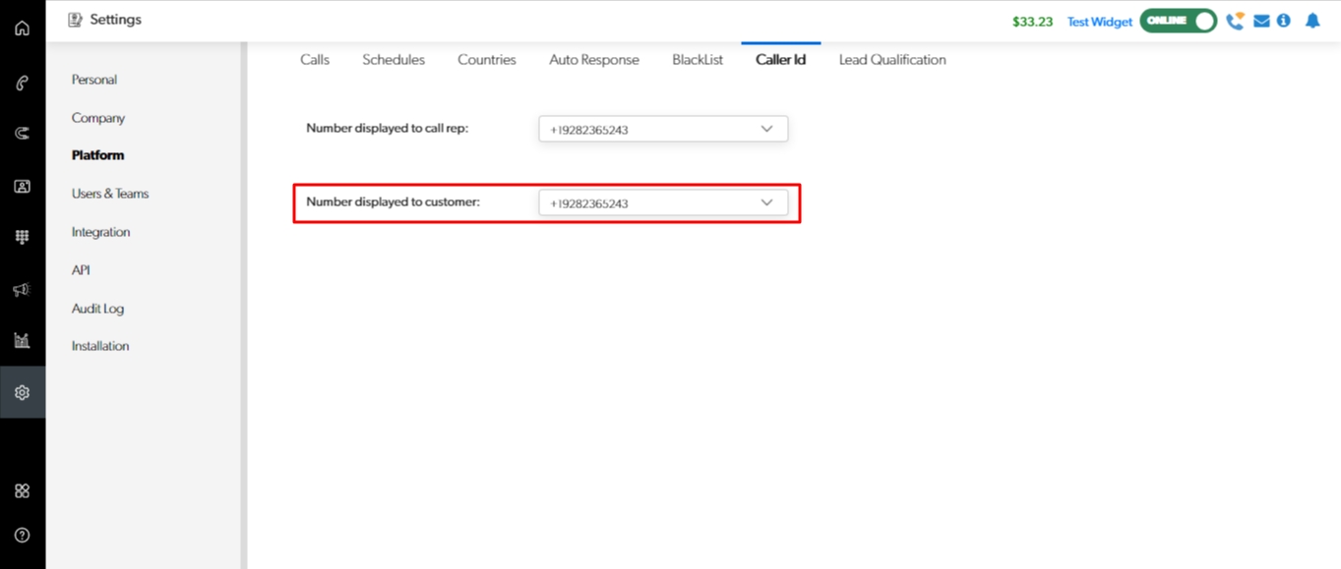Click the magnet leads icon in the sidebar
Image resolution: width=1341 pixels, height=569 pixels.
22,133
